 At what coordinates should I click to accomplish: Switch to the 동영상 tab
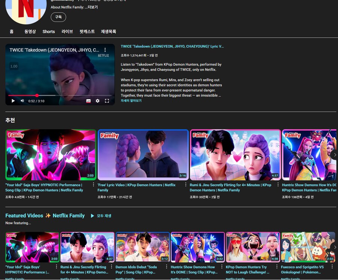(x=30, y=32)
